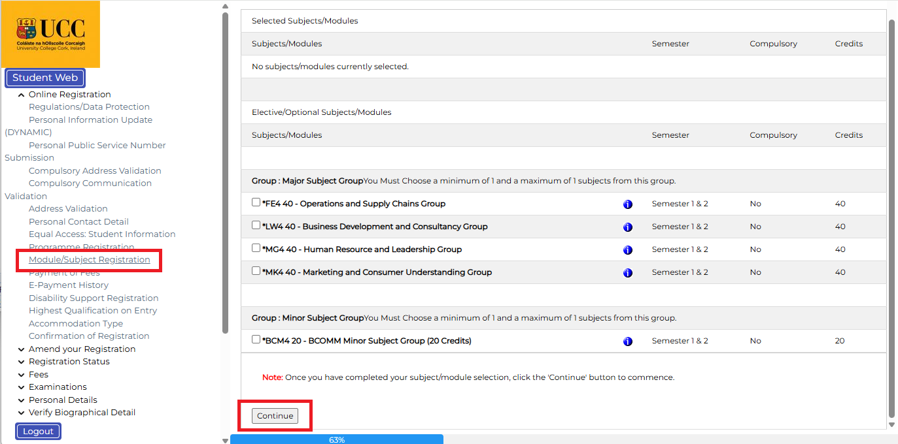Open the Address Validation menu item
Screen dimensions: 898x444
coord(68,209)
